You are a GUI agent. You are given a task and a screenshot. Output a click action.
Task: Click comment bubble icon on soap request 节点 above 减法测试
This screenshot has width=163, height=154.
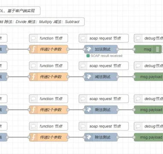(x=83, y=66)
